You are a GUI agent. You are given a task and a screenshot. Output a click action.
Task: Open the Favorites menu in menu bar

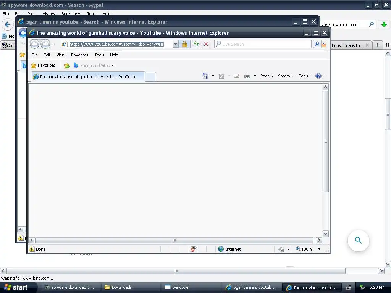point(79,55)
